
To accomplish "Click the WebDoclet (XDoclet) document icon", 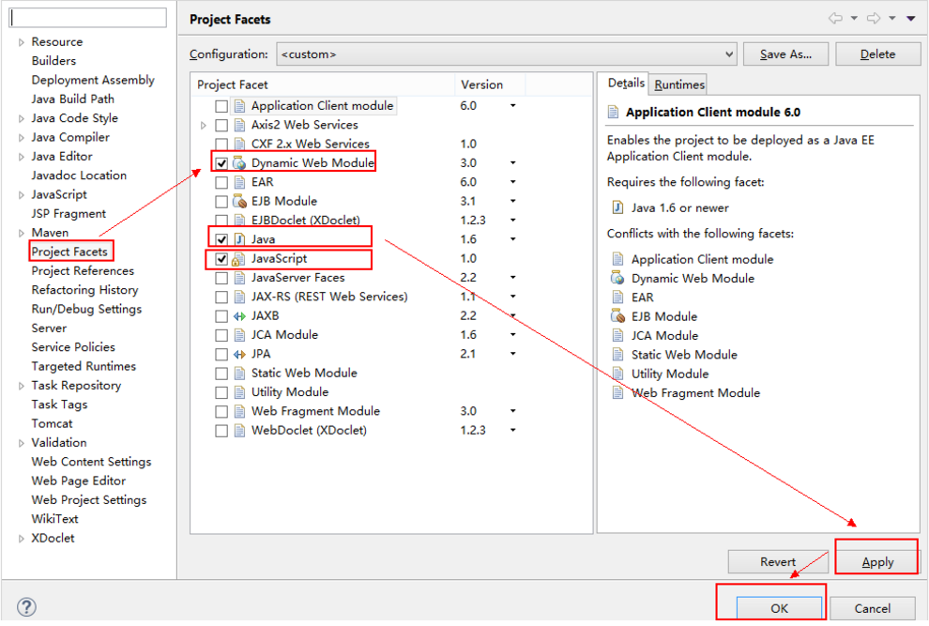I will [239, 431].
